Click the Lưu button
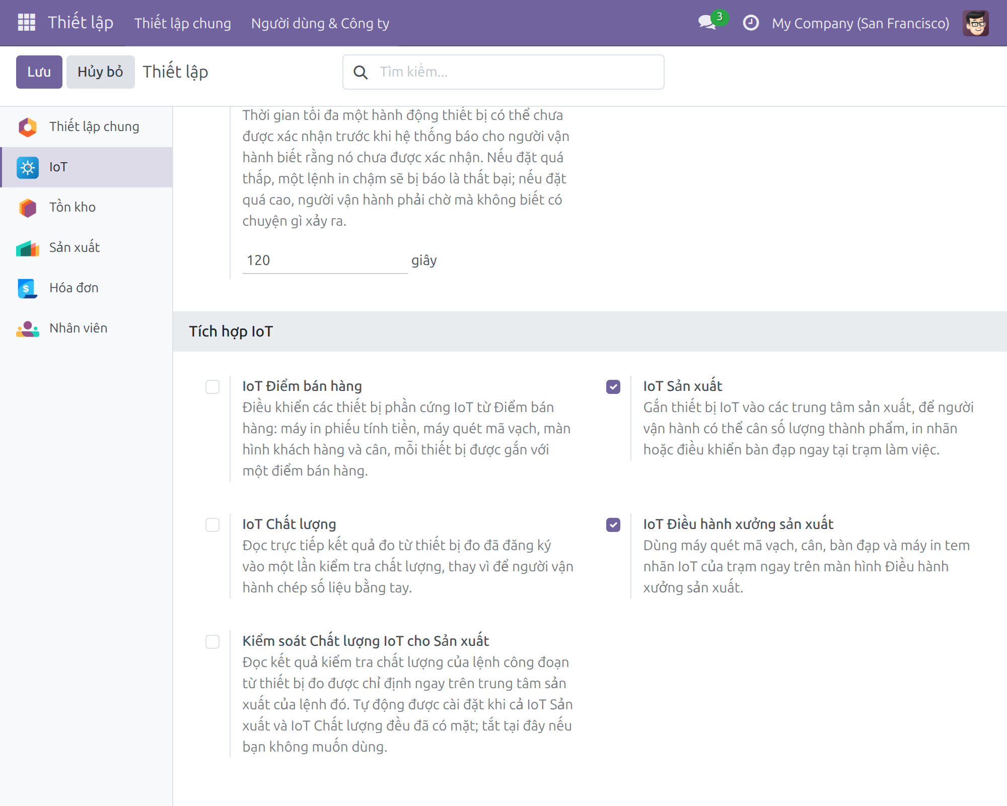 point(39,72)
